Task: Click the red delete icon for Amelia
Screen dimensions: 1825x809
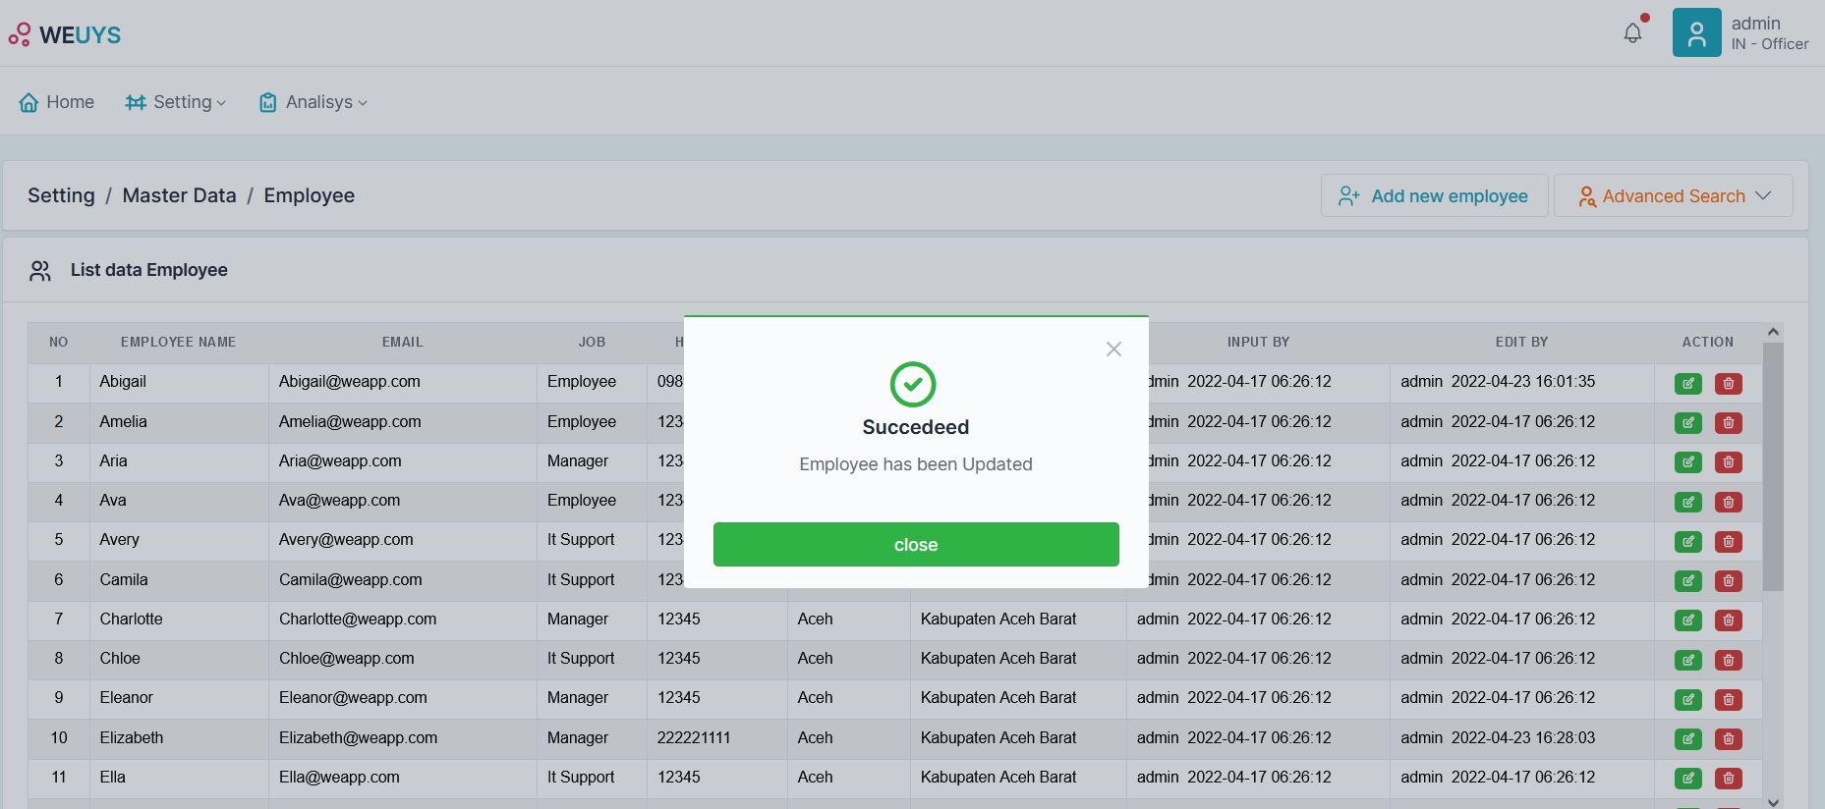Action: [1728, 423]
